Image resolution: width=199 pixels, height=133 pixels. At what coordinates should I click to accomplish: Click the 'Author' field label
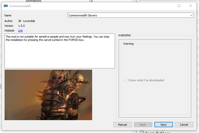point(9,21)
